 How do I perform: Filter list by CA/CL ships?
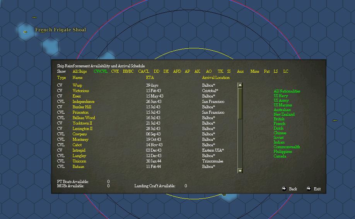click(x=144, y=71)
